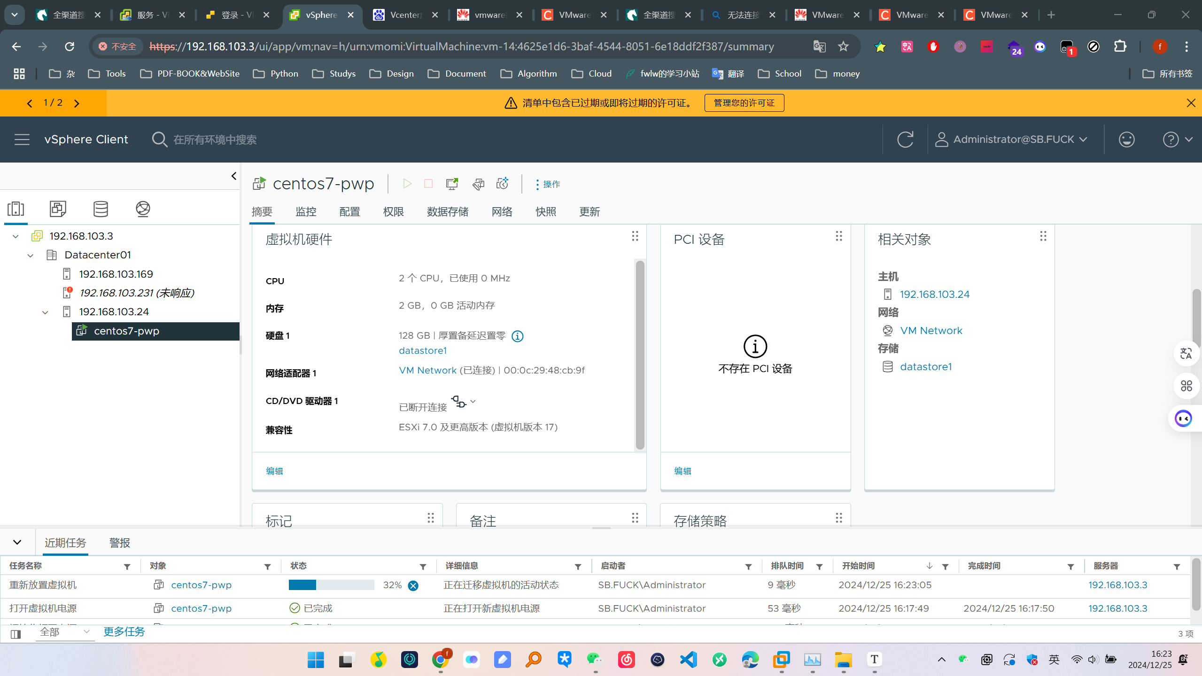Open the VMs and Templates view icon
The width and height of the screenshot is (1202, 676).
58,209
